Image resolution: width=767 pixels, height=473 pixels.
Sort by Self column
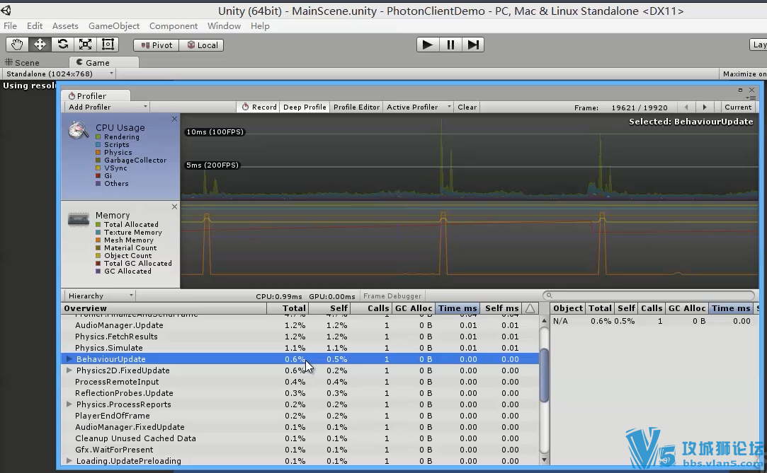click(329, 308)
